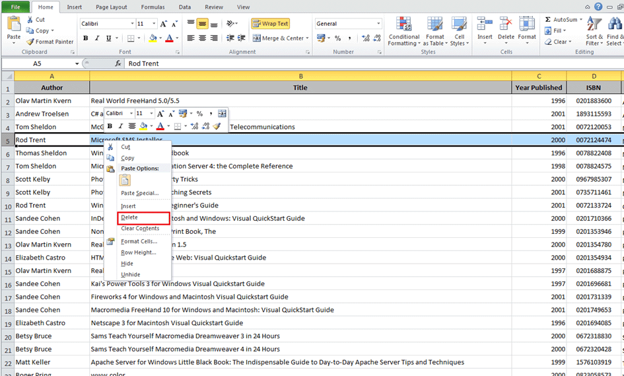
Task: Click Grow Font icon on mini toolbar
Action: [160, 114]
